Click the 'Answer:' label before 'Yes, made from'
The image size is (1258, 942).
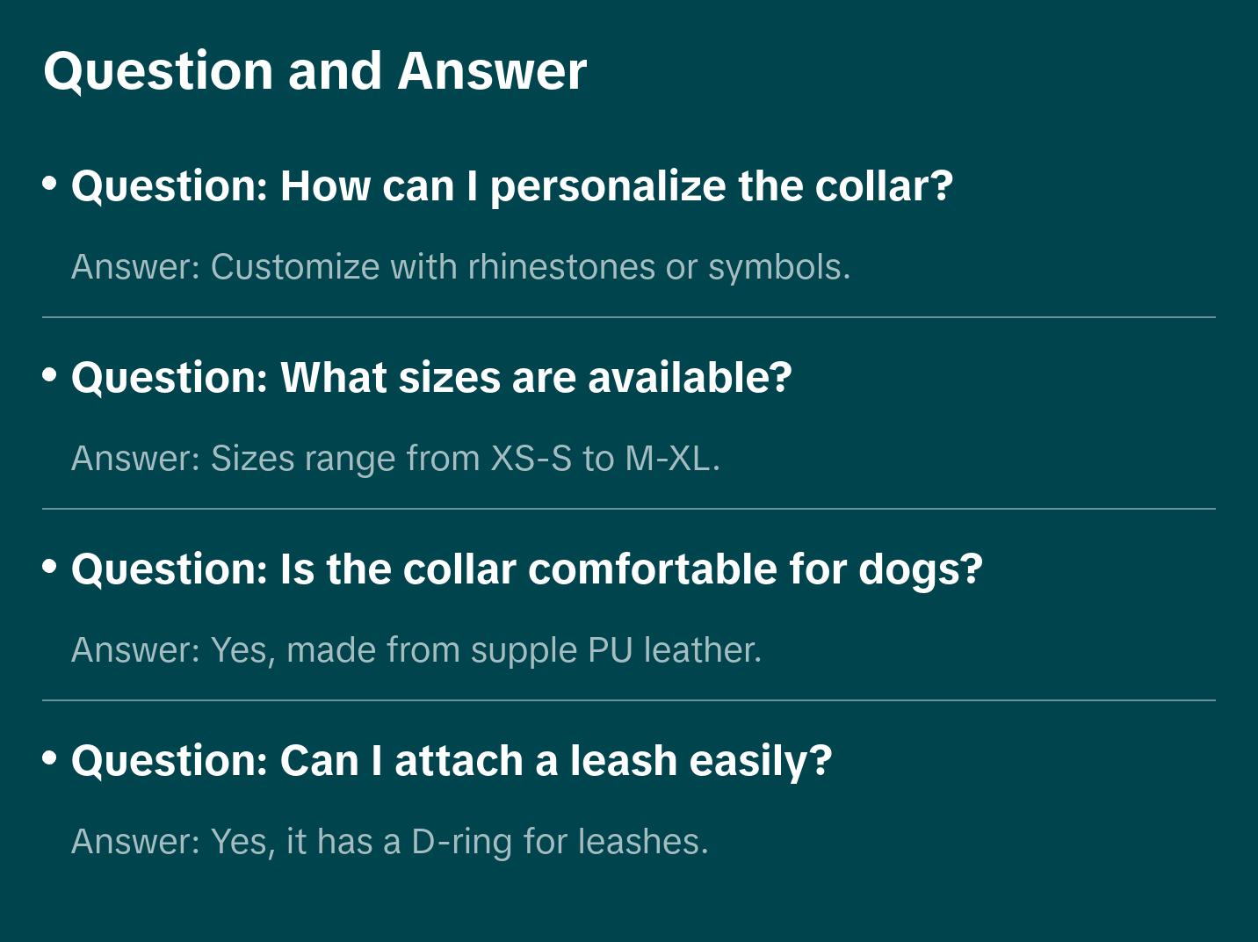coord(136,650)
